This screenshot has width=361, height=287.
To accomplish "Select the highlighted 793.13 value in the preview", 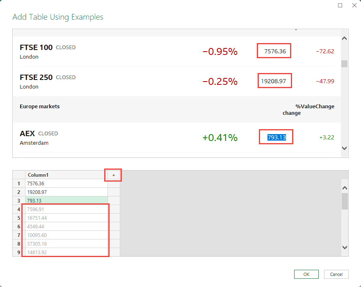I will point(275,137).
